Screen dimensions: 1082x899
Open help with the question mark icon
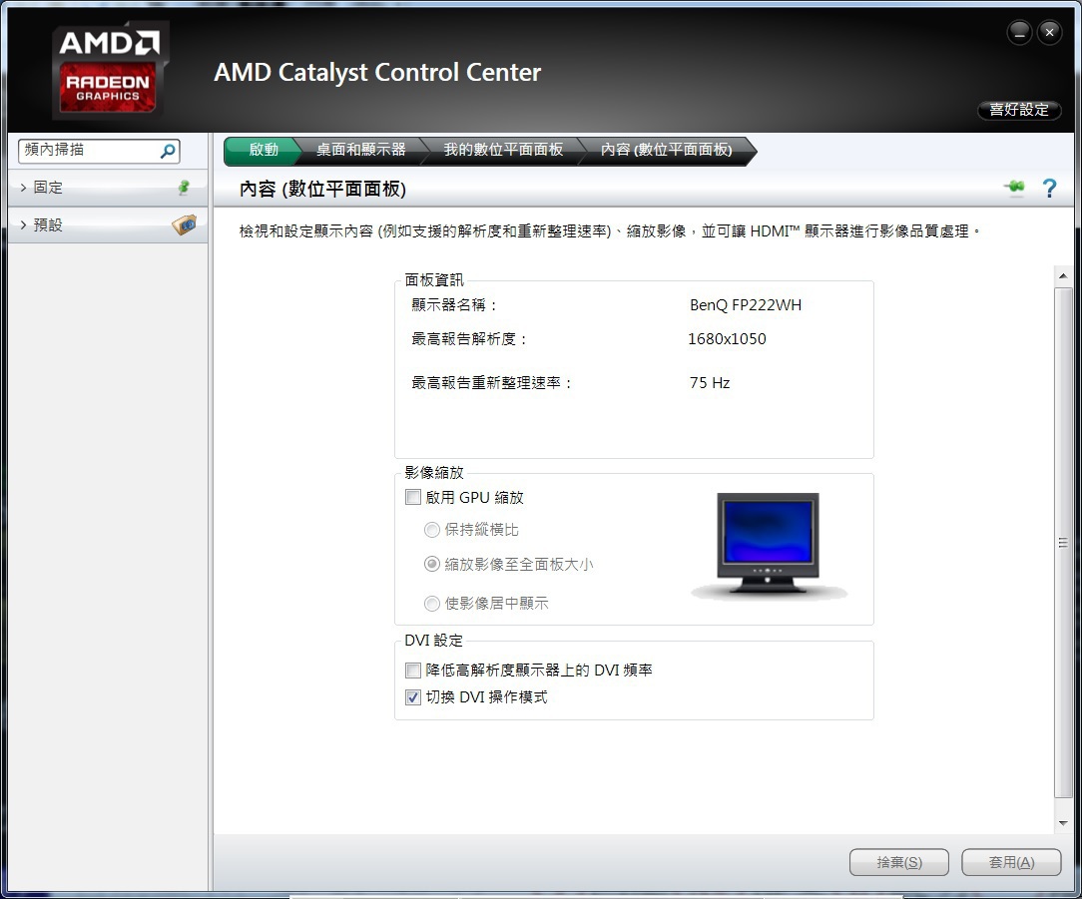(1049, 188)
